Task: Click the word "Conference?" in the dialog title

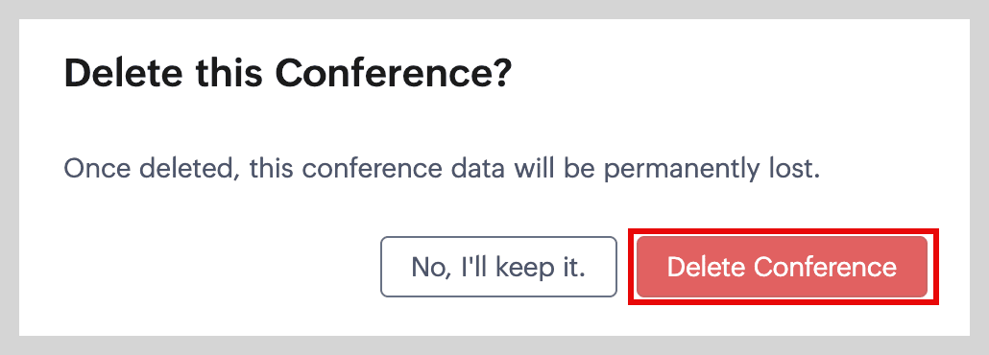Action: tap(393, 75)
